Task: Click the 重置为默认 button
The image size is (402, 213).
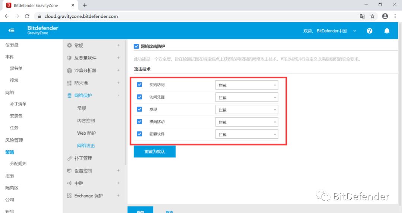Action: [x=154, y=152]
